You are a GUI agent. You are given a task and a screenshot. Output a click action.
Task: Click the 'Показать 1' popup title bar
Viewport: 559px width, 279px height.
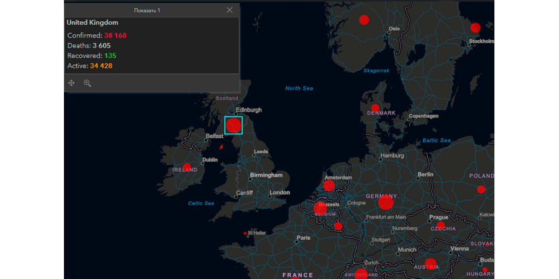click(147, 11)
